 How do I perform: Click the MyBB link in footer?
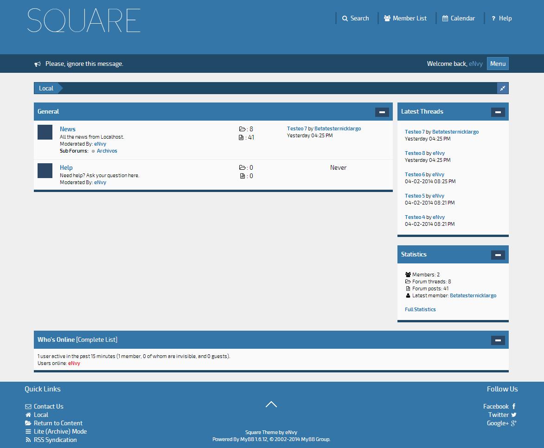[x=247, y=439]
